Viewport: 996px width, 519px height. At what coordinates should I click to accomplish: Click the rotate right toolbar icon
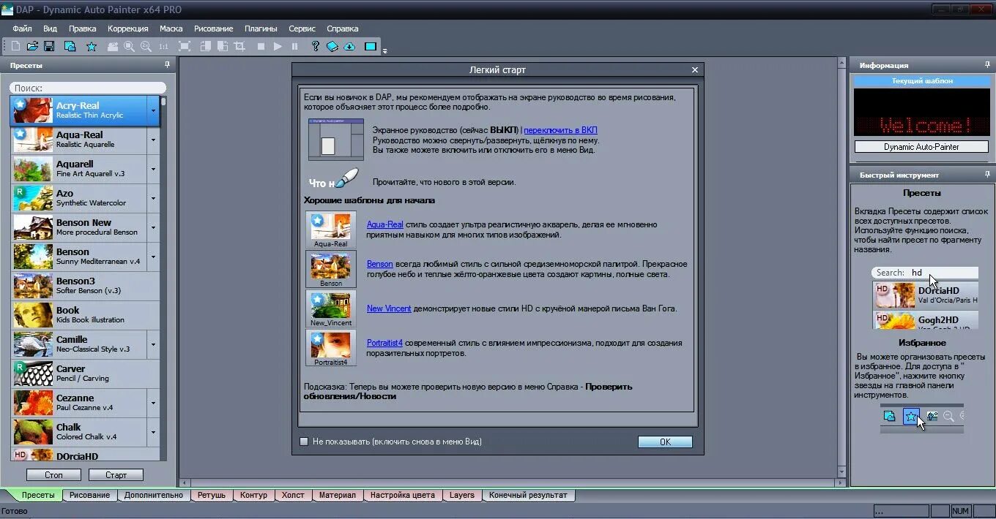coord(223,46)
